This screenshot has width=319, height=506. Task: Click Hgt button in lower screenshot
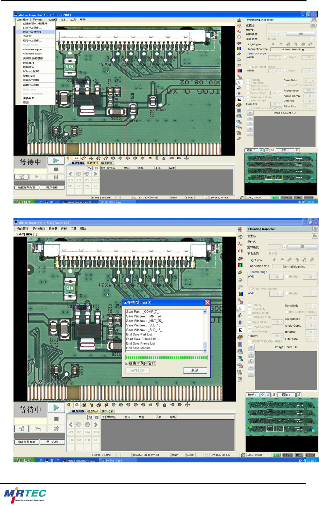[x=87, y=440]
